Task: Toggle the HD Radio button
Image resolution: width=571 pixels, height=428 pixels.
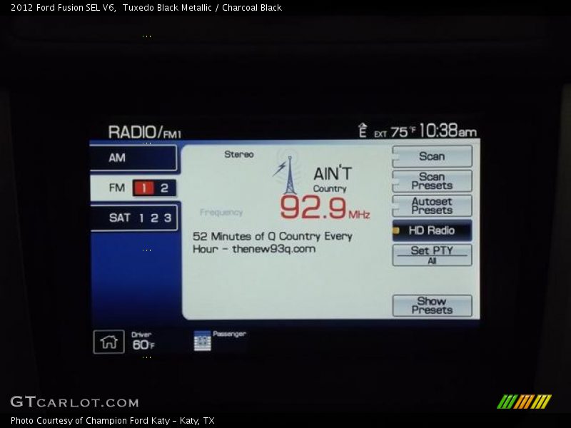Action: click(x=433, y=230)
